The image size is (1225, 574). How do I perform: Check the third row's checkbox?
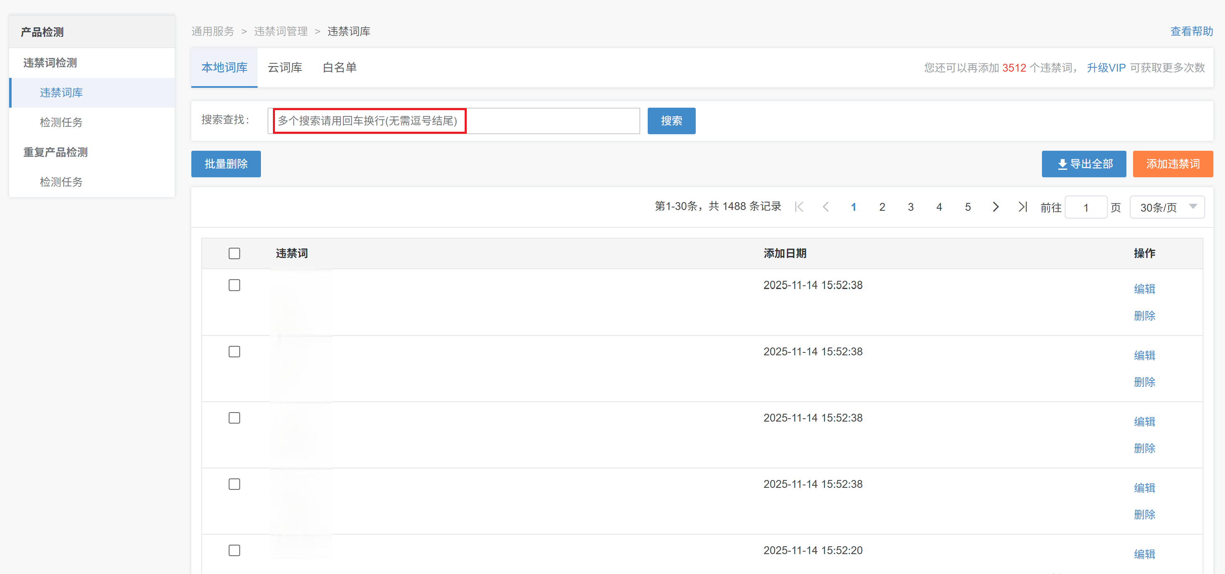pos(234,418)
